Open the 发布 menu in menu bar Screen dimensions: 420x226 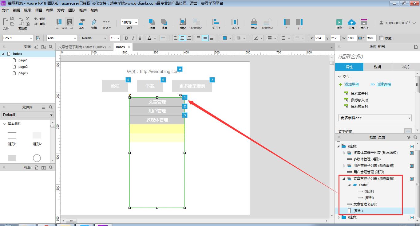(x=61, y=10)
